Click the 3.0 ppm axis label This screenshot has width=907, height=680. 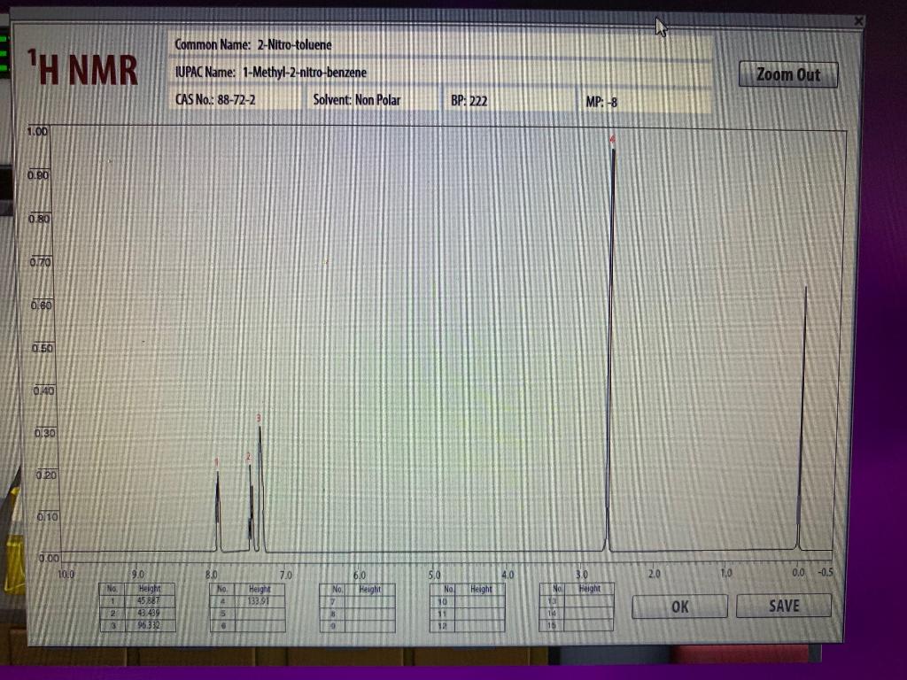click(581, 574)
